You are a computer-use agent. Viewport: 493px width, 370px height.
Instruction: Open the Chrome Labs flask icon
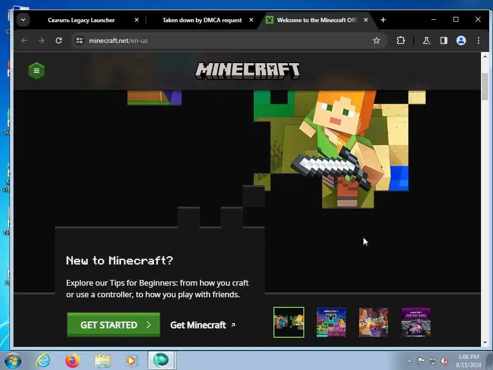[x=427, y=40]
